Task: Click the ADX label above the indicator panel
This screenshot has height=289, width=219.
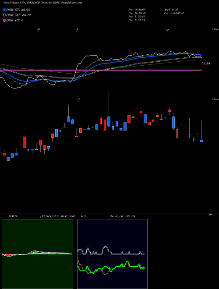Action: point(83,216)
